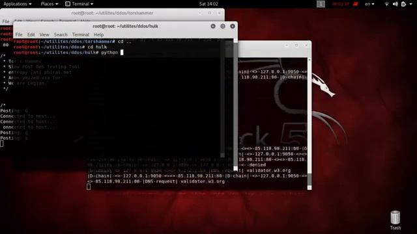Viewport: 417px width, 234px height.
Task: Minimize the torshammer terminal window
Action: pos(200,13)
